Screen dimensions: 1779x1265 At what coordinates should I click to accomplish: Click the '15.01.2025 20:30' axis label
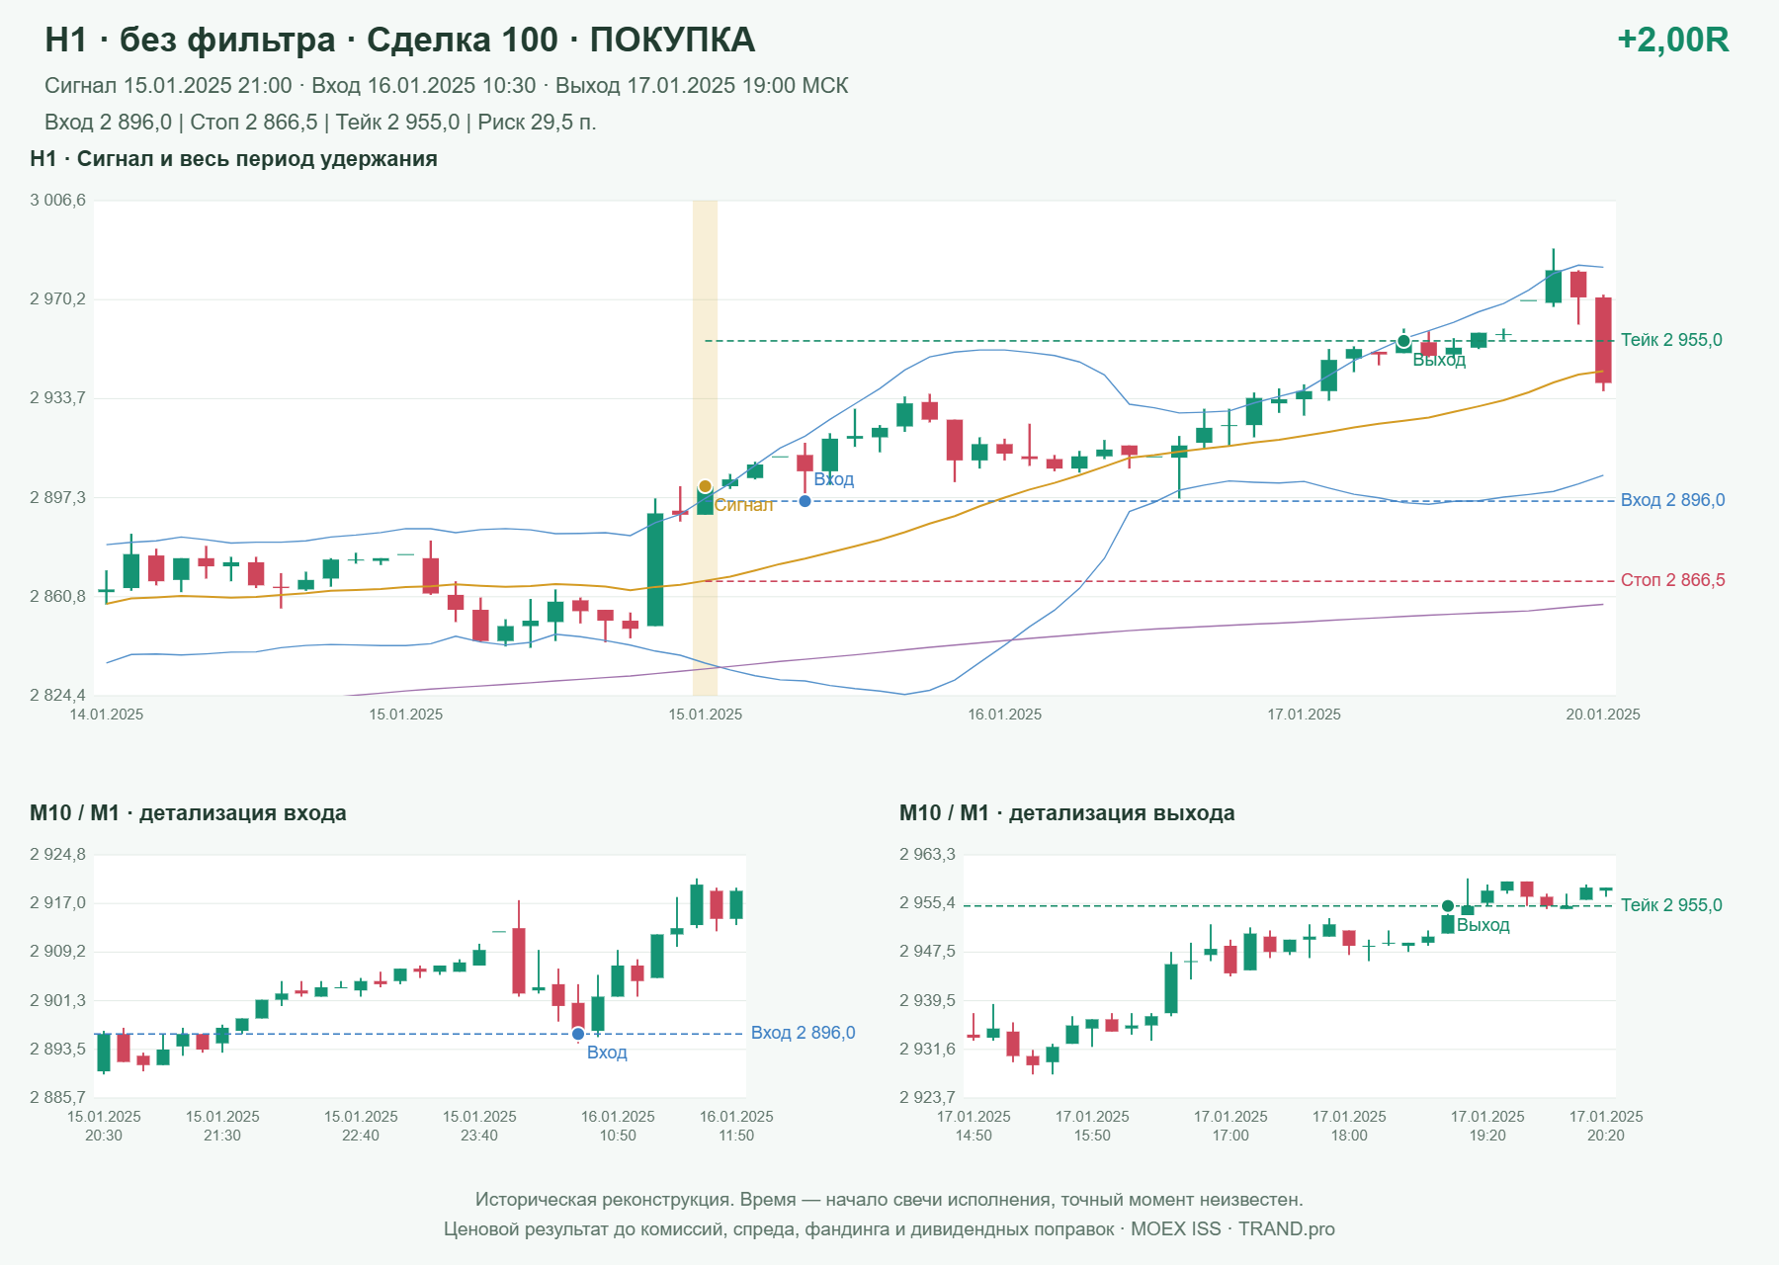pos(104,1126)
